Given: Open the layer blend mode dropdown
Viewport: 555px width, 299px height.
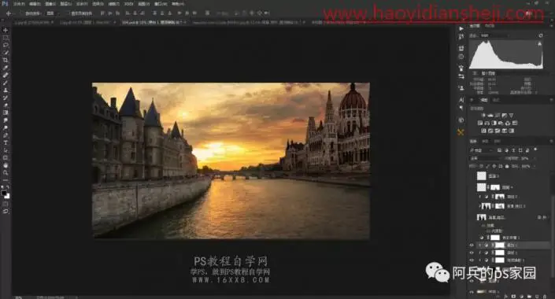Looking at the screenshot, I should (485, 158).
